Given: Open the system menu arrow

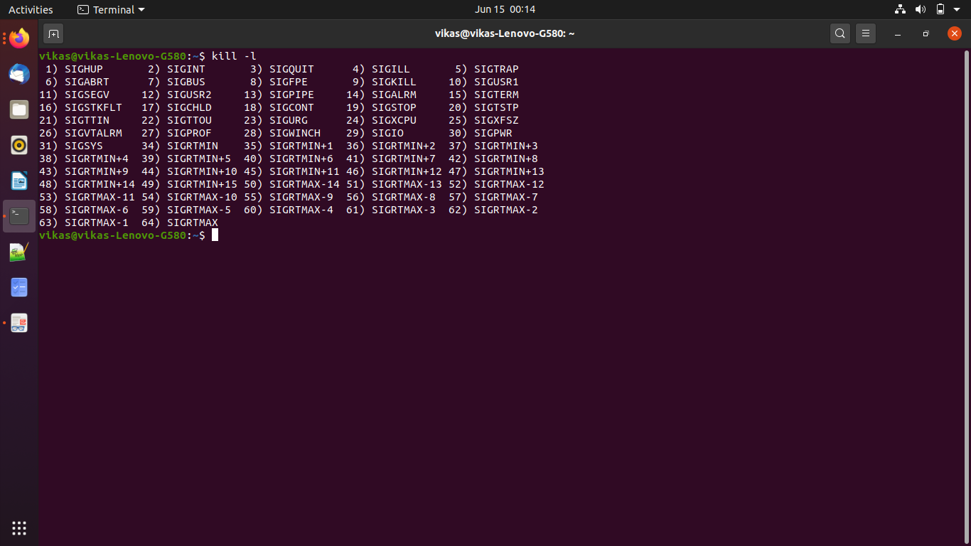Looking at the screenshot, I should (957, 10).
